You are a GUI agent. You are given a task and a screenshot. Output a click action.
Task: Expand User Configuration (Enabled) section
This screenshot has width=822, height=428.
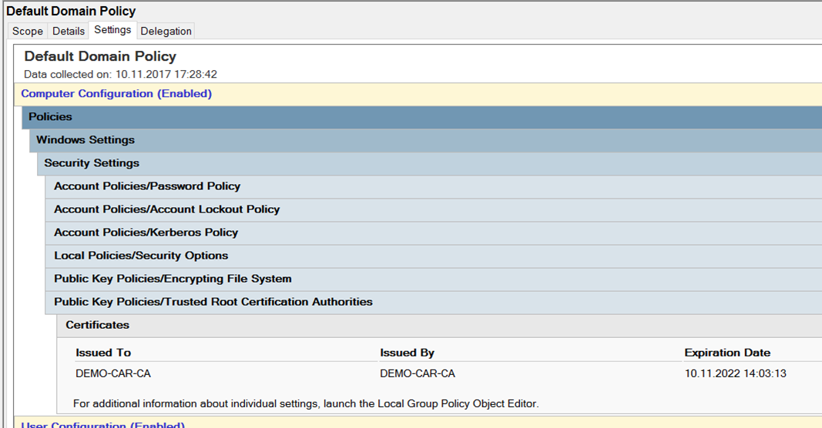click(x=102, y=424)
